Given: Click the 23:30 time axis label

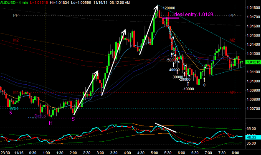Looking at the screenshot, I should tap(5, 153).
